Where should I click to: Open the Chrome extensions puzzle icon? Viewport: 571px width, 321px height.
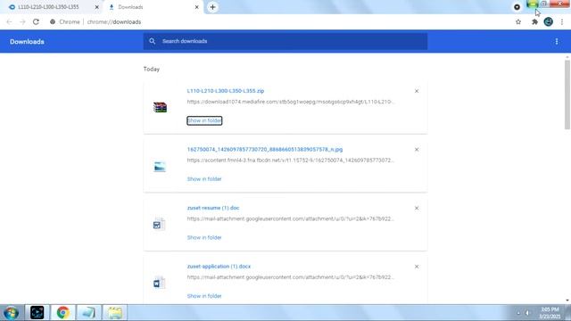coord(534,21)
